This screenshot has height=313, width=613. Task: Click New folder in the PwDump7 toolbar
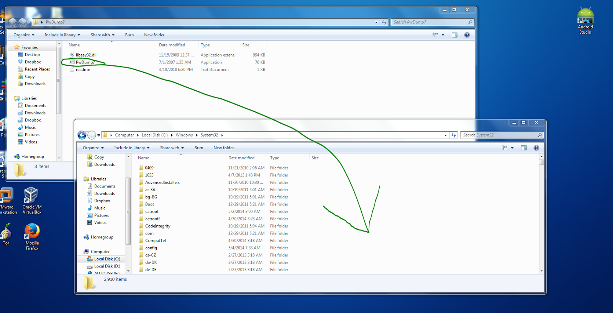click(x=154, y=35)
